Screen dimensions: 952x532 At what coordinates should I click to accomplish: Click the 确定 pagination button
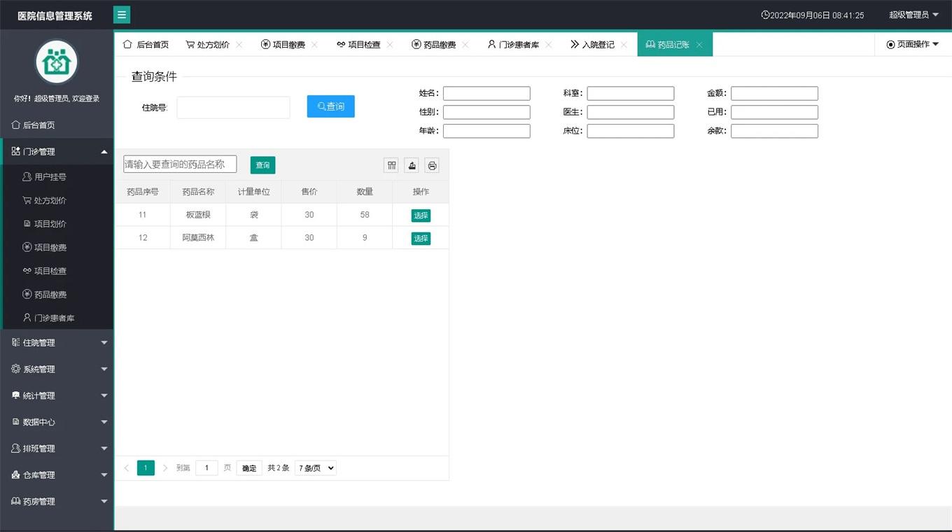point(249,468)
